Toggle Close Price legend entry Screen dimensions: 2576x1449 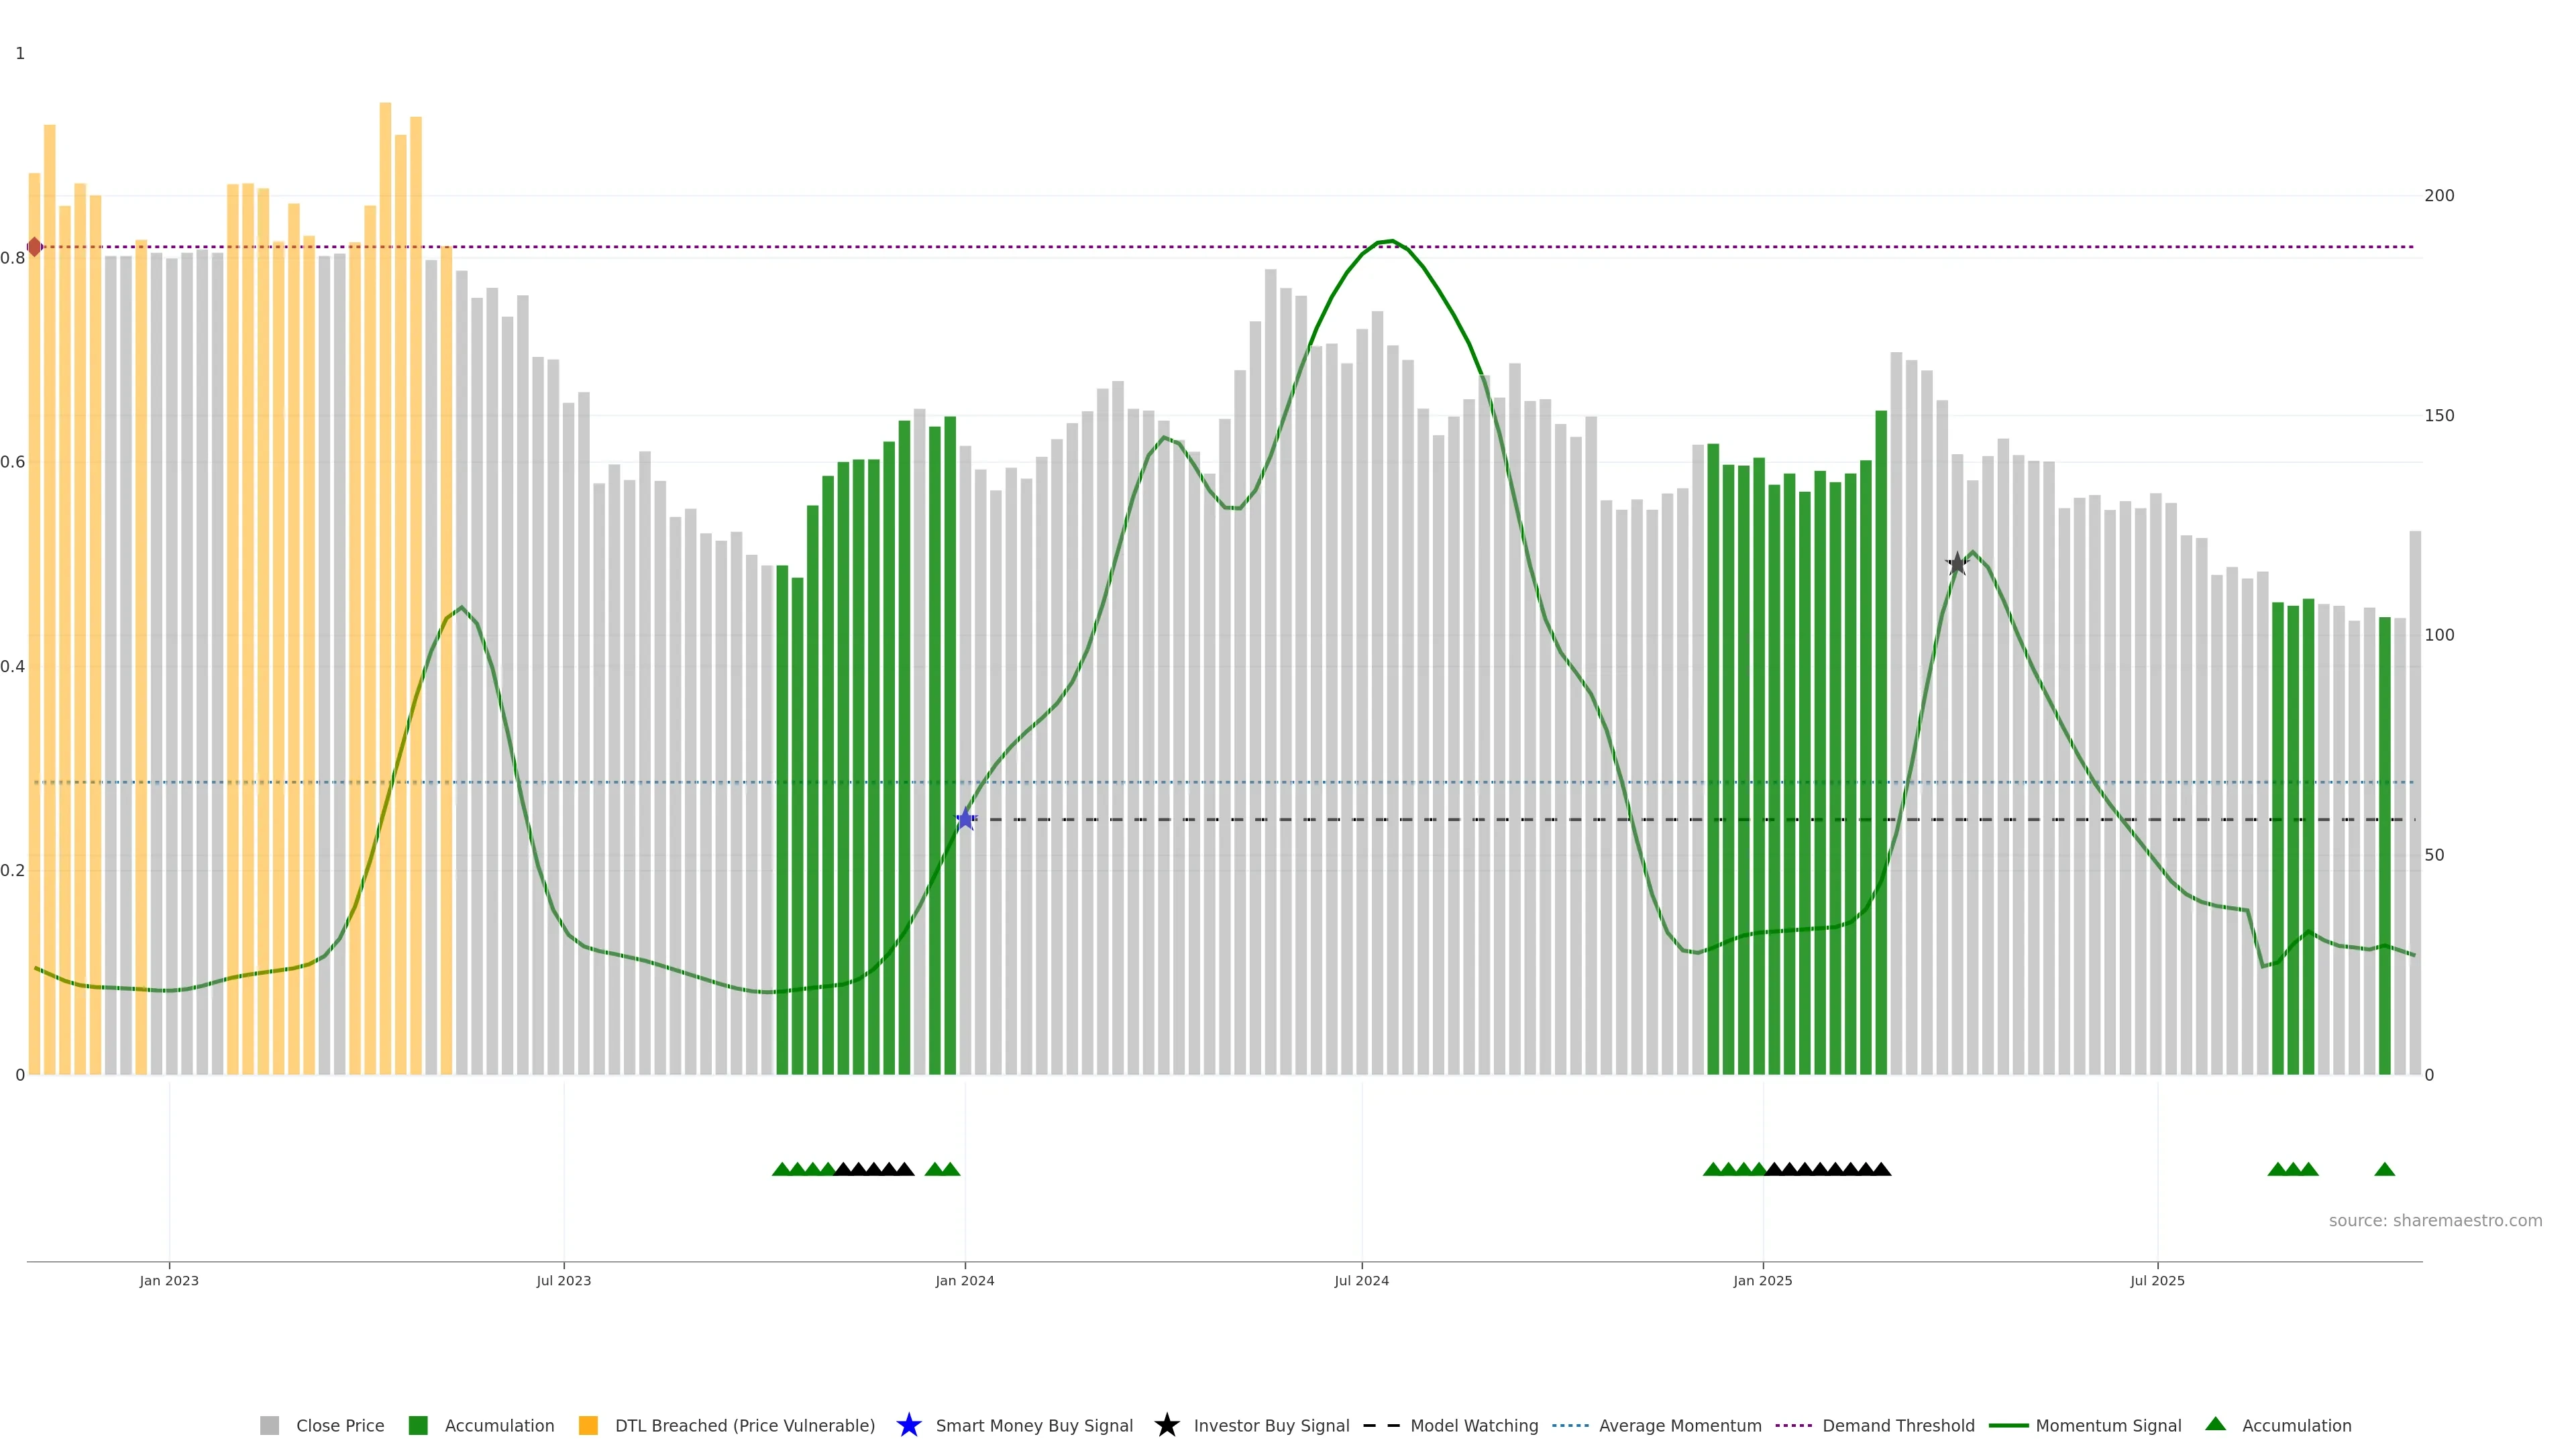click(339, 1425)
